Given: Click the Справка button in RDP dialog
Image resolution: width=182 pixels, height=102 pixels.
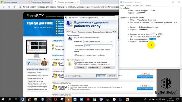Looking at the screenshot, I should (112, 76).
